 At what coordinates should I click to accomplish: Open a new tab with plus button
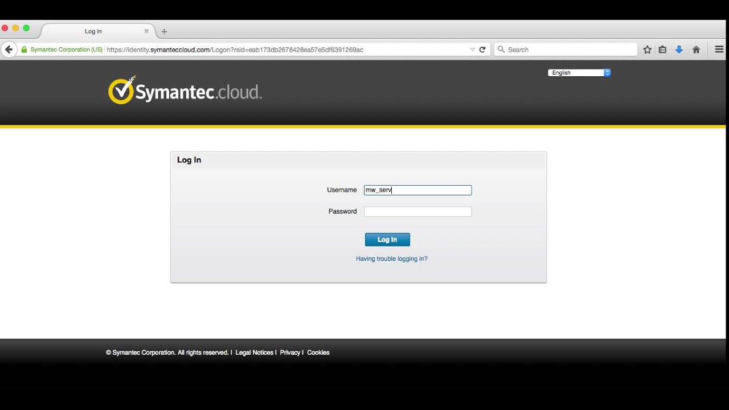coord(164,31)
